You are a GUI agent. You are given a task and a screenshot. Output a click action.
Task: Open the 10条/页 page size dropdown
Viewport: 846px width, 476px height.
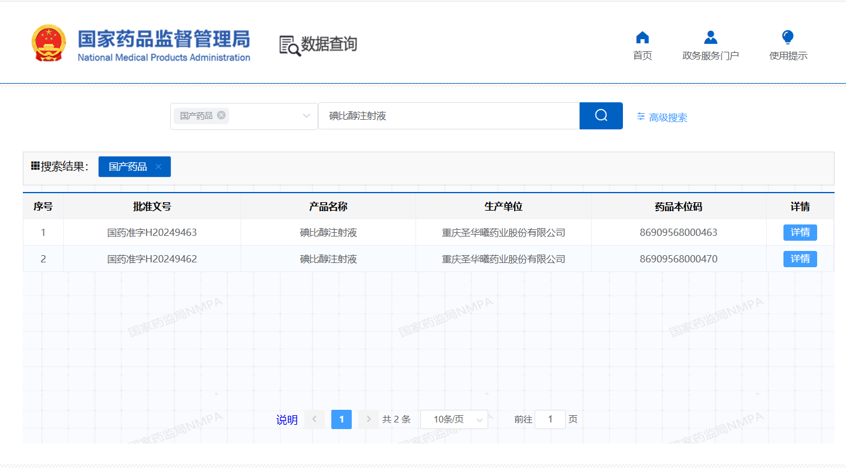[x=454, y=419]
